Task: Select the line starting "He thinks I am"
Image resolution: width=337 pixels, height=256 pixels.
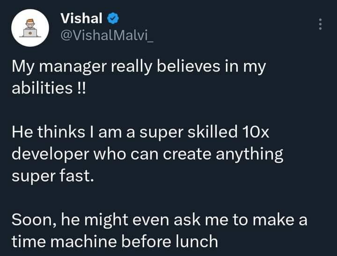Action: click(140, 132)
